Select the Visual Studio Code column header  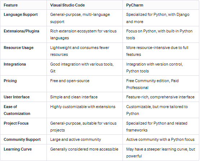coord(67,5)
